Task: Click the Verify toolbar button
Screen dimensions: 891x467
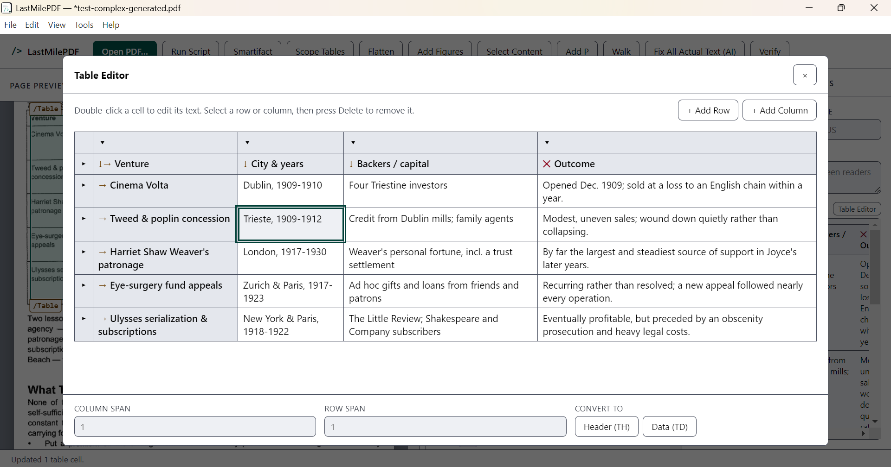Action: point(770,49)
